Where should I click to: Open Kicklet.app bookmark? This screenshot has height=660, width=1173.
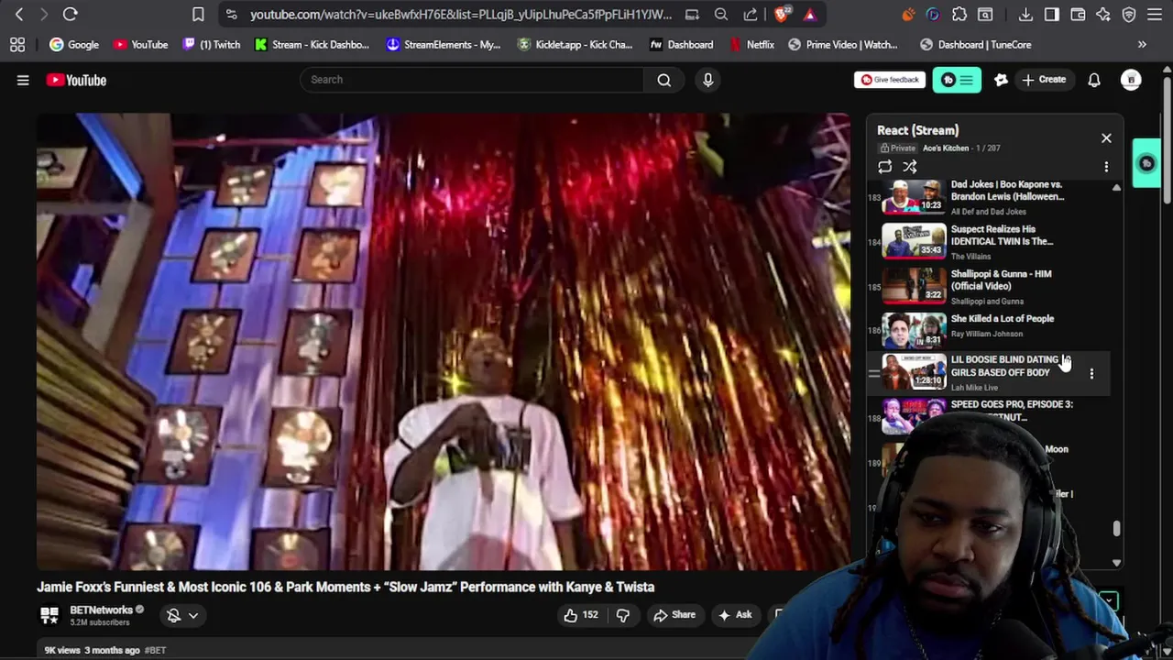[x=576, y=44]
